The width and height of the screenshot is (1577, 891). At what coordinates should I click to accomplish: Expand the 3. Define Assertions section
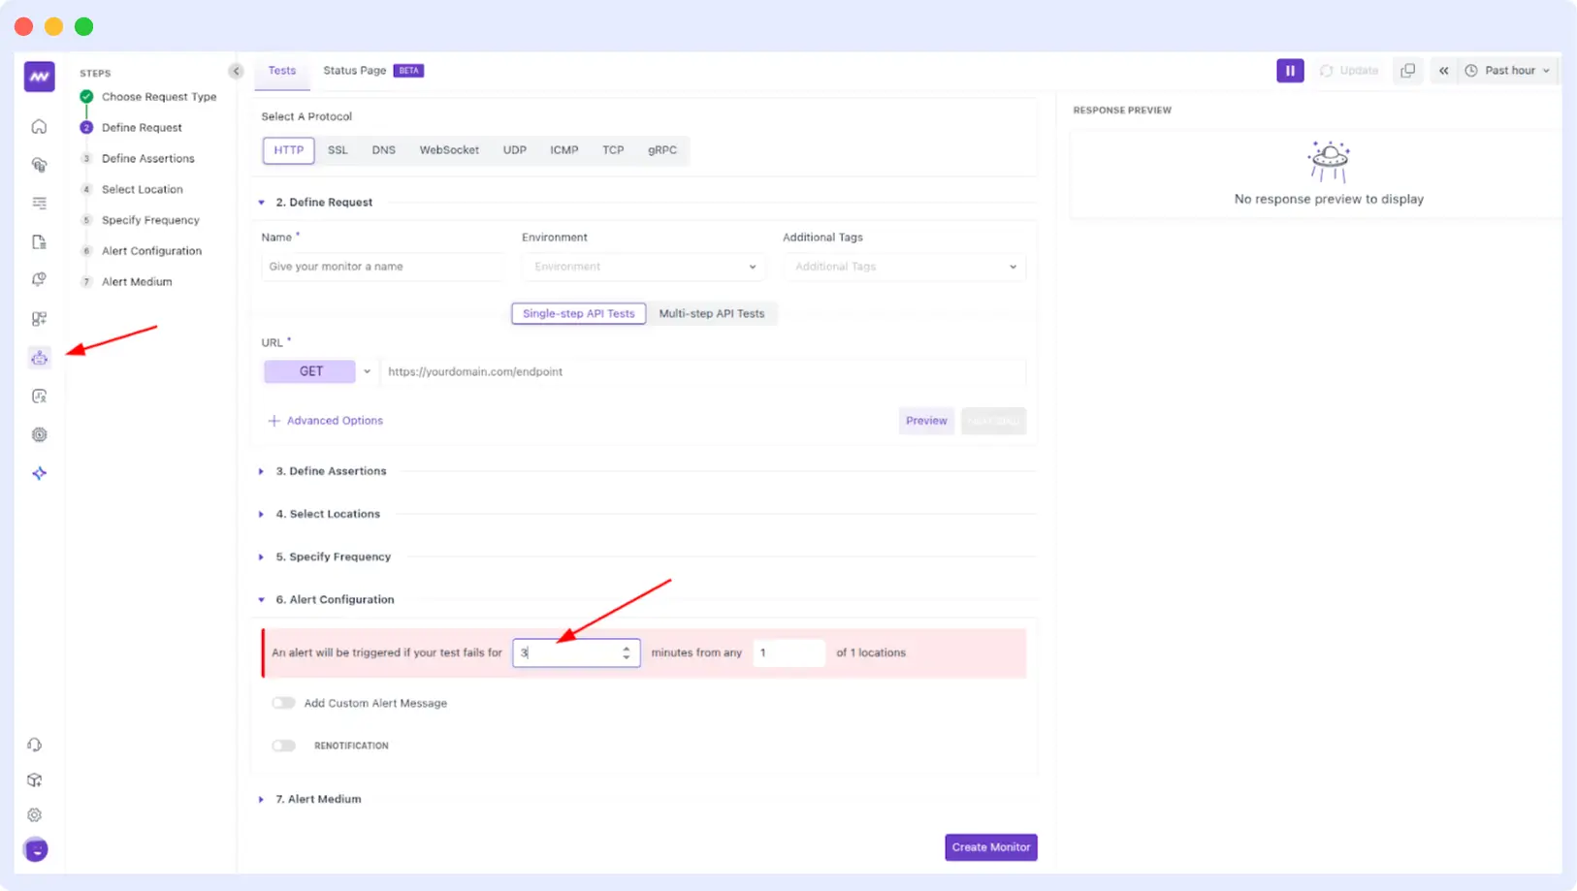tap(331, 471)
